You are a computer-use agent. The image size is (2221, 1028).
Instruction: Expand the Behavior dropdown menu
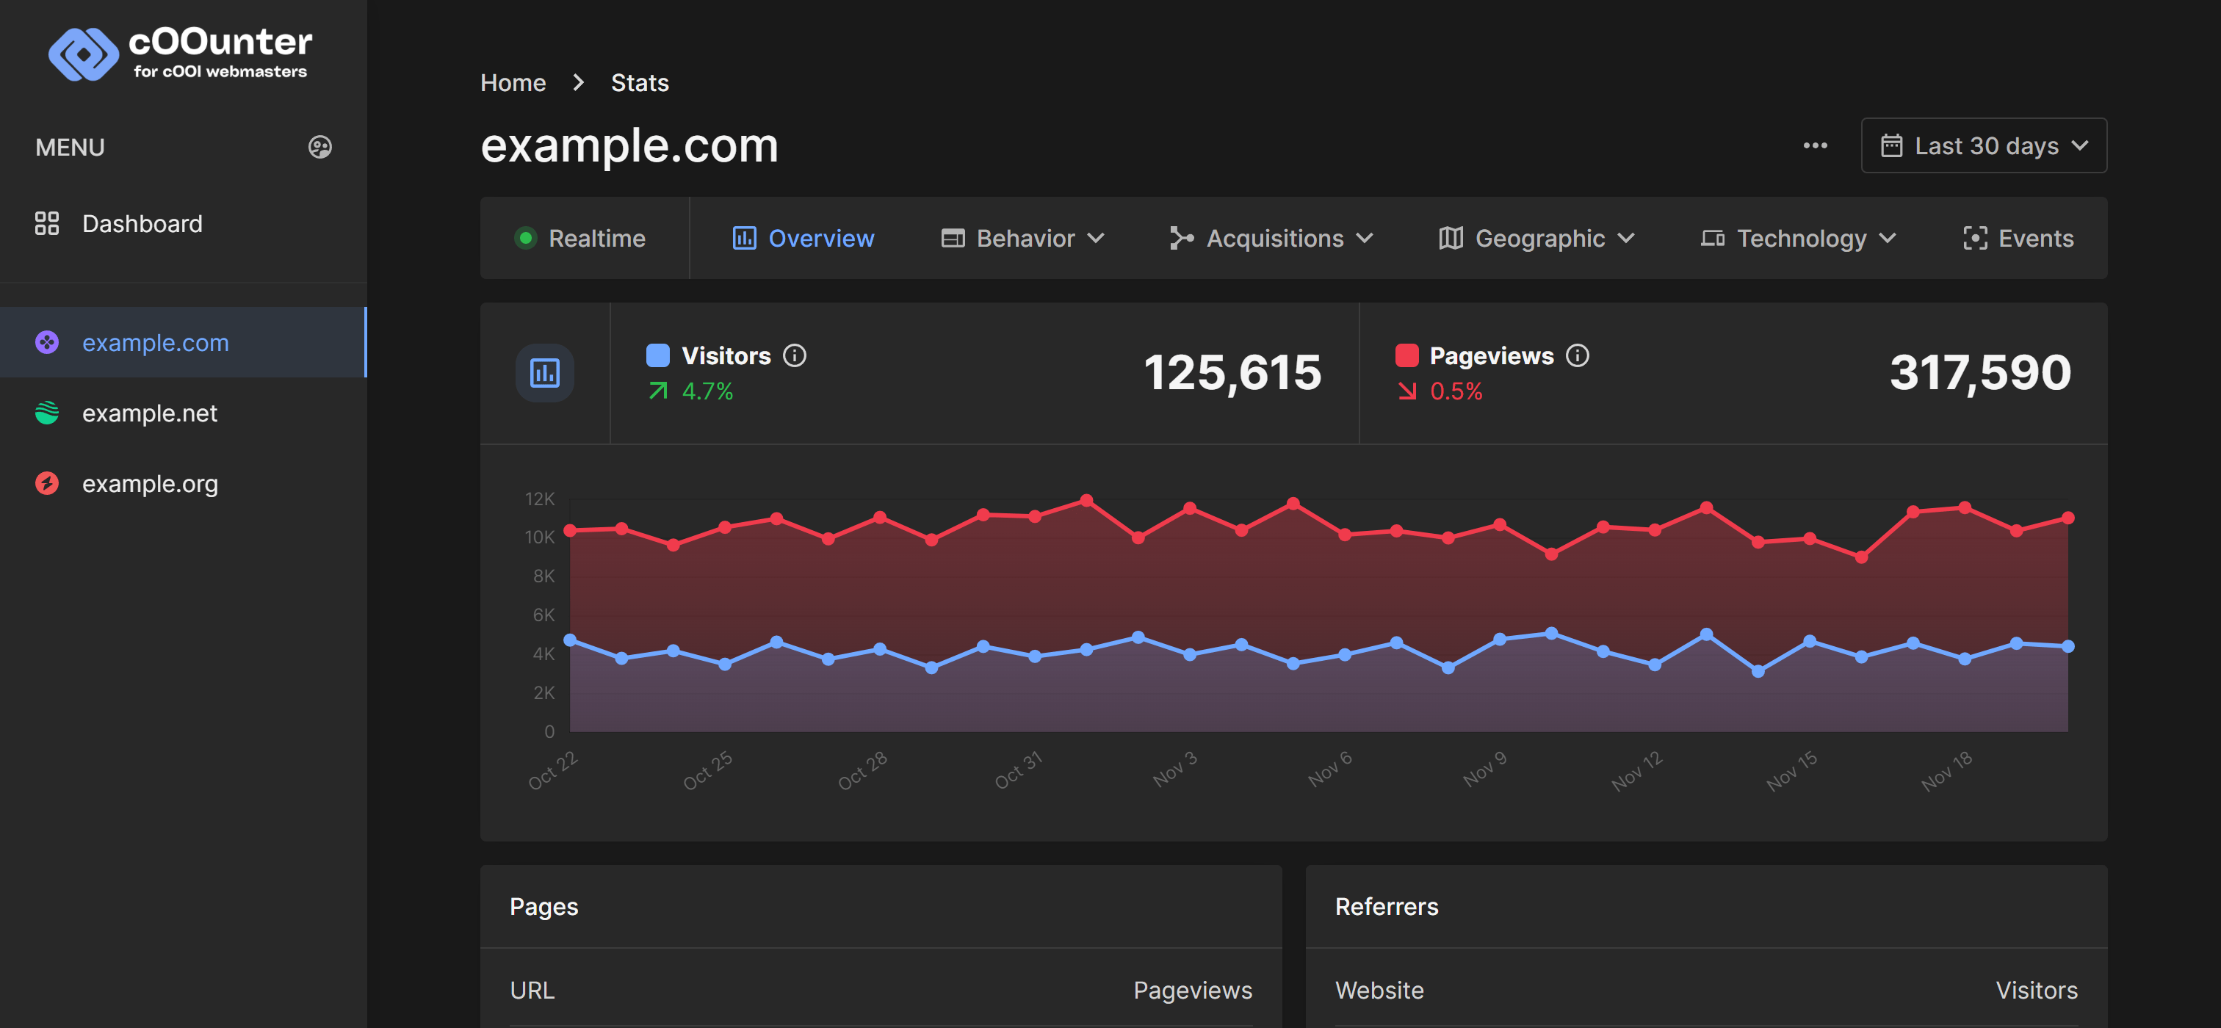point(1022,239)
